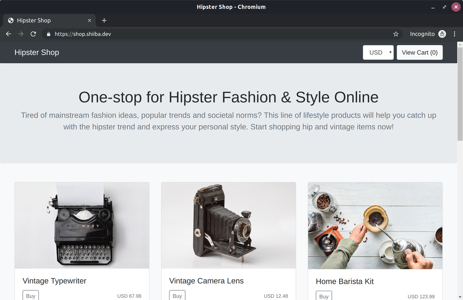
Task: Click the Vintage Typewriter title text
Action: pyautogui.click(x=54, y=281)
